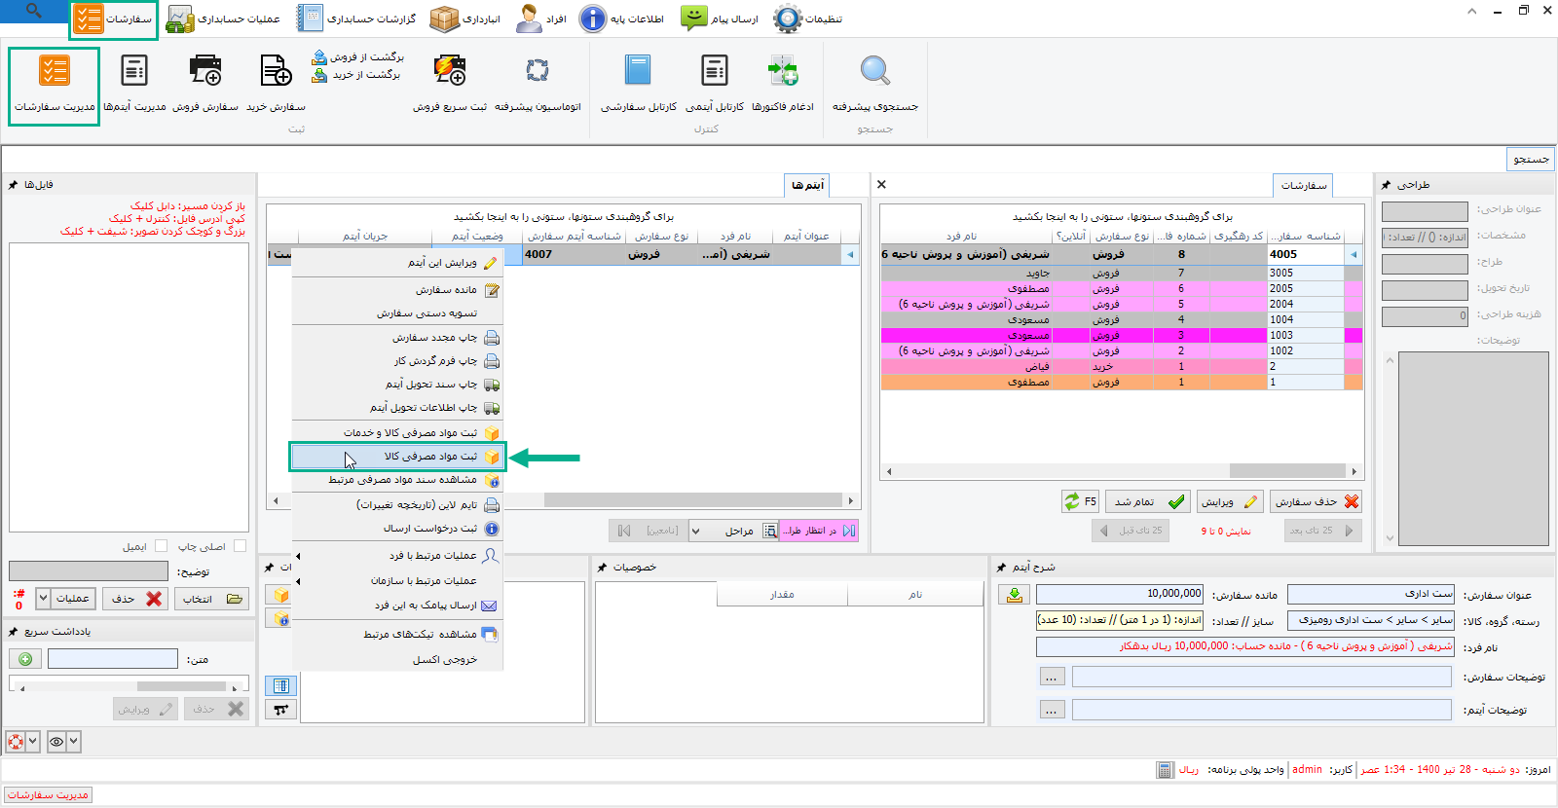Open the سفارش فروش (sales order) icon
The width and height of the screenshot is (1558, 808).
click(205, 72)
